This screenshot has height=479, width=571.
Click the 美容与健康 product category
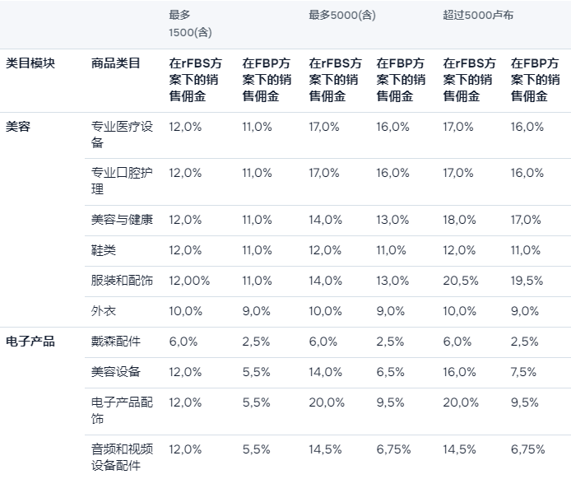coord(122,220)
